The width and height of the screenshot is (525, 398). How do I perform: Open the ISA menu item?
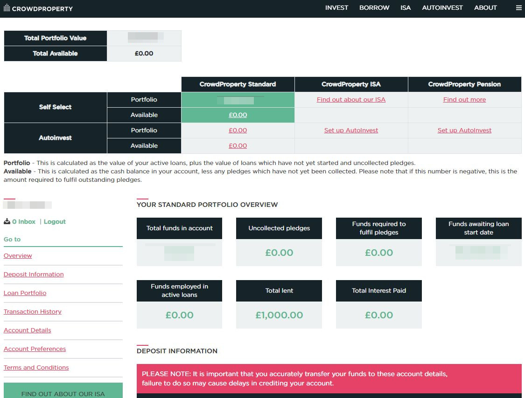pos(406,8)
